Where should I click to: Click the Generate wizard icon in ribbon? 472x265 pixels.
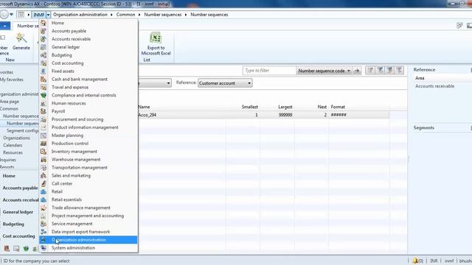tap(21, 38)
